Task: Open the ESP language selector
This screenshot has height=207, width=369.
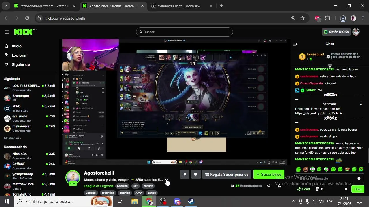Action: pos(330,201)
